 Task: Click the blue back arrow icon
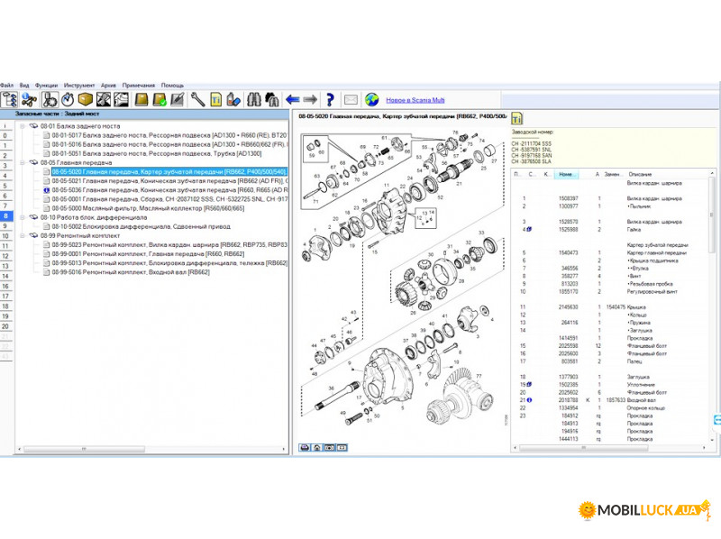pos(292,99)
